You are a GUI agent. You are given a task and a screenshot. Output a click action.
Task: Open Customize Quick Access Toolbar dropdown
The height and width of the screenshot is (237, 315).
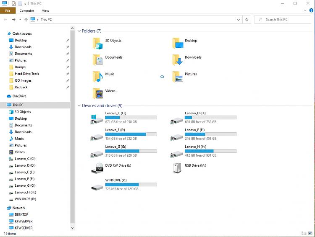point(25,4)
